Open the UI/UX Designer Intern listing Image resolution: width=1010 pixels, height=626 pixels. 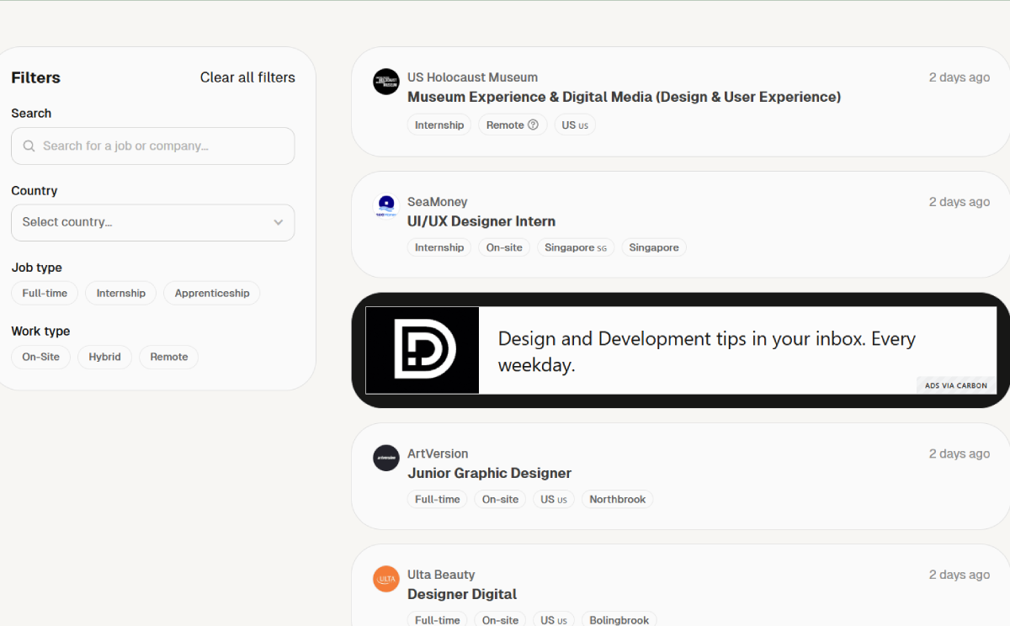coord(481,221)
